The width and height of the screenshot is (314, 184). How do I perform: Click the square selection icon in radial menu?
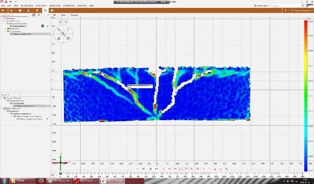coord(68,38)
